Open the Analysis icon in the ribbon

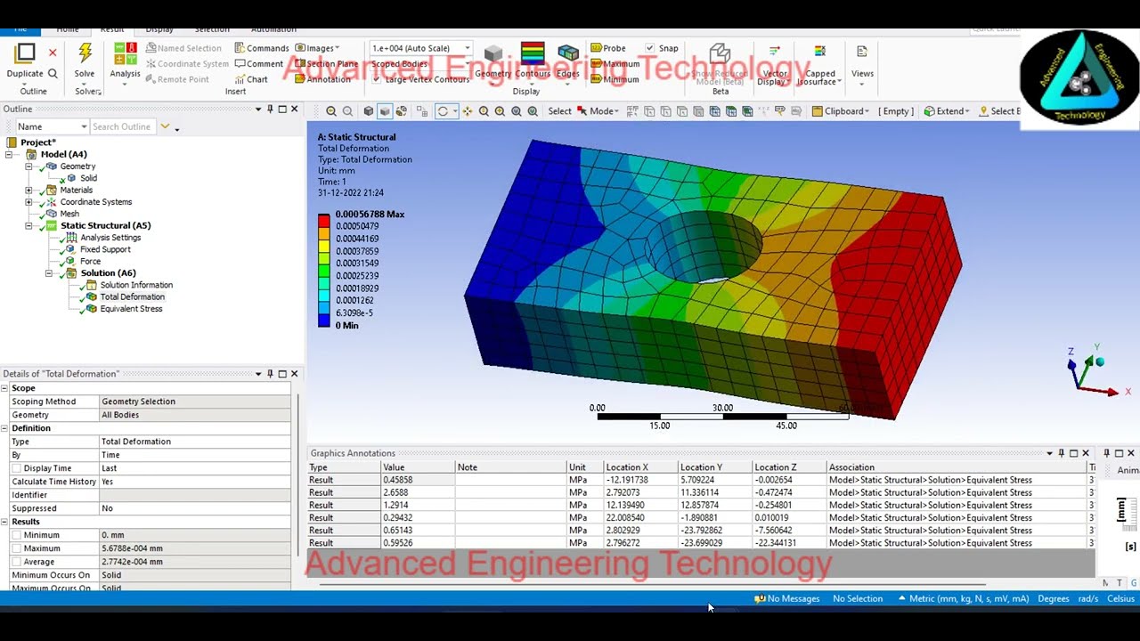(x=125, y=53)
